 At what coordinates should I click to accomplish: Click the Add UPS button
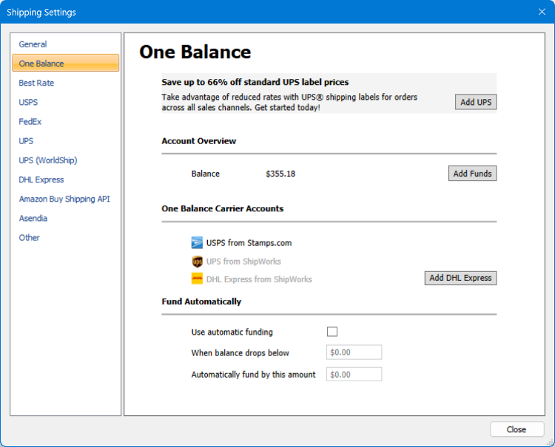coord(476,102)
